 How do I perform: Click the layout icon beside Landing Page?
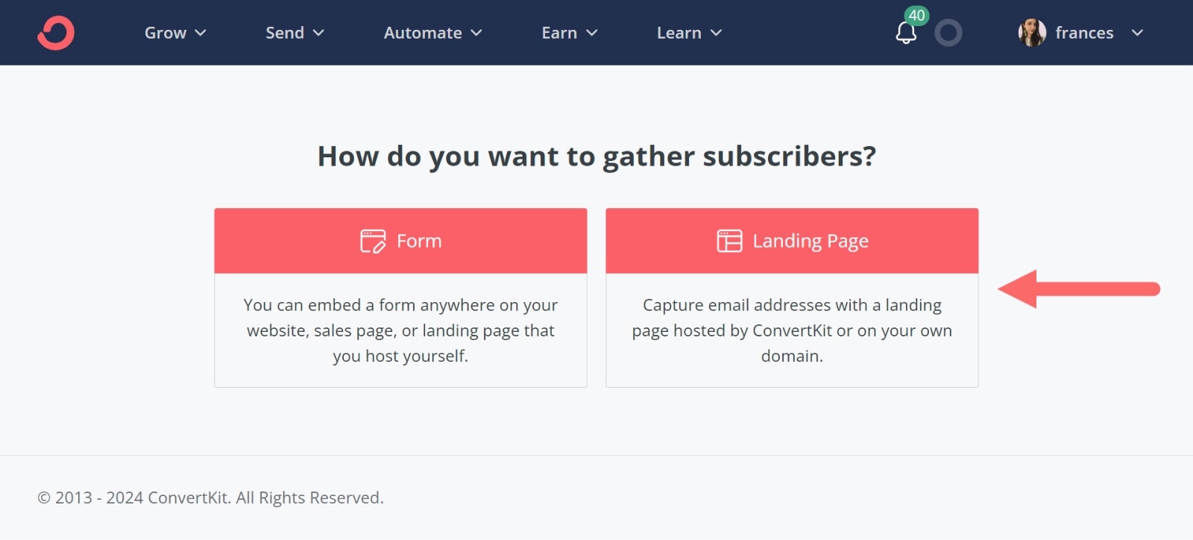[x=729, y=241]
